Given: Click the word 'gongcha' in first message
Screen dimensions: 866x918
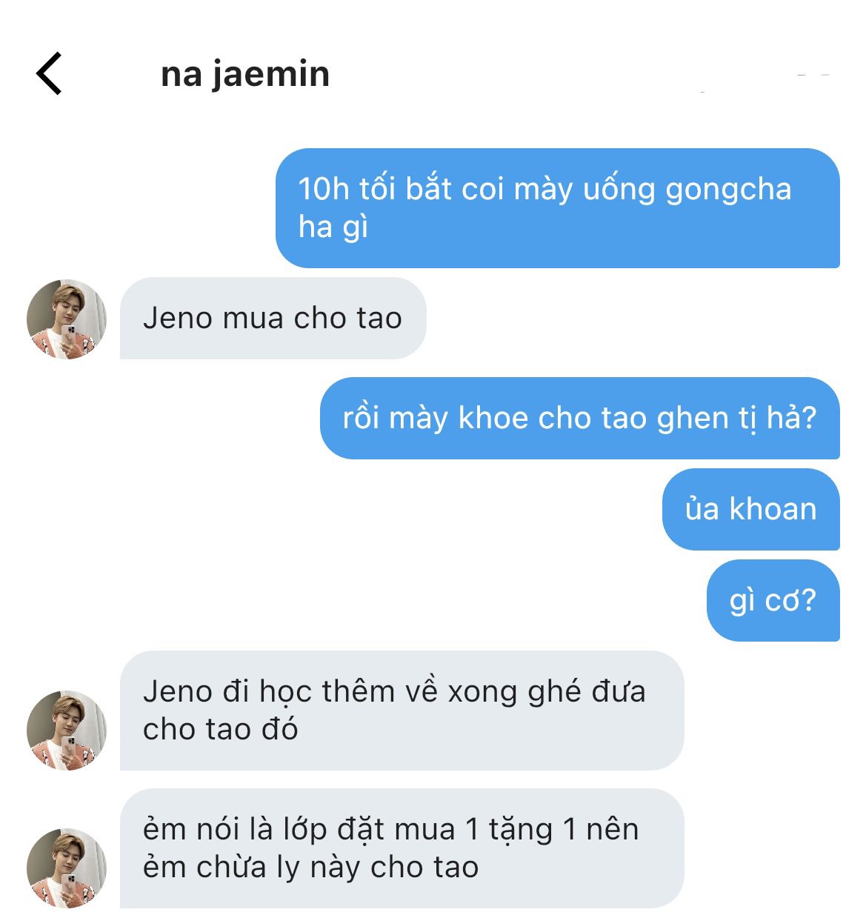Looking at the screenshot, I should [728, 190].
